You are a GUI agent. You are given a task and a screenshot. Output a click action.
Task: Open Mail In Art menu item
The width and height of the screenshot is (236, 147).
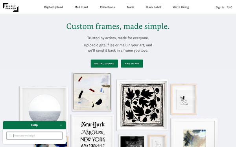(81, 7)
